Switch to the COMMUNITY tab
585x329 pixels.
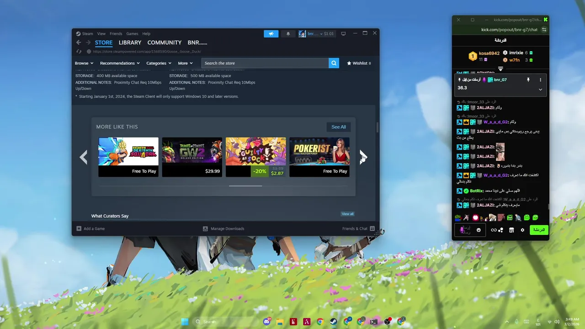[x=164, y=42]
